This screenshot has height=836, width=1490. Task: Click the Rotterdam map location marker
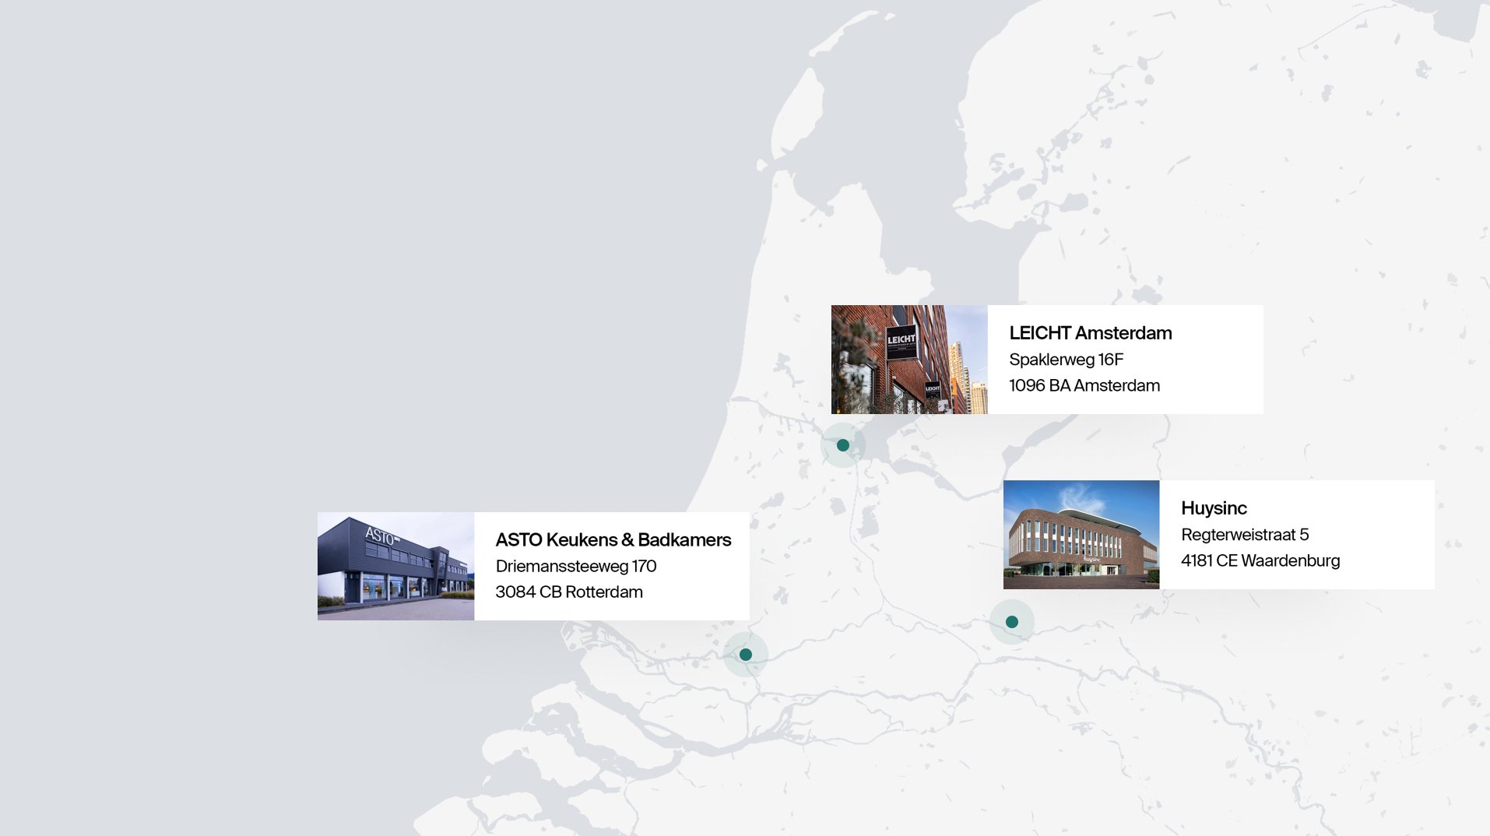tap(746, 655)
